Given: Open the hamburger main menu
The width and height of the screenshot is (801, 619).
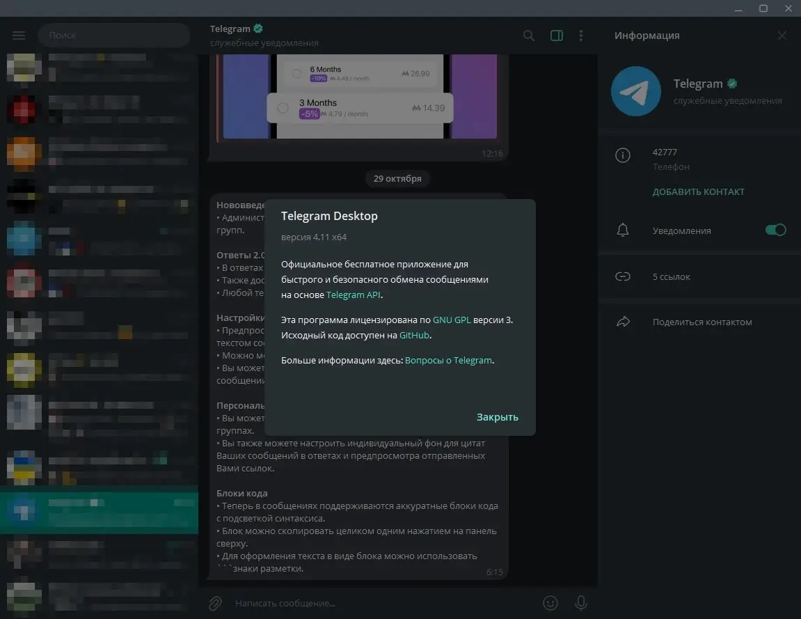Looking at the screenshot, I should click(x=19, y=36).
